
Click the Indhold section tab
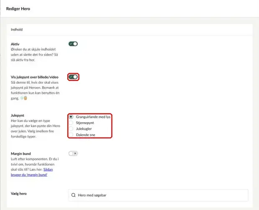(x=17, y=29)
